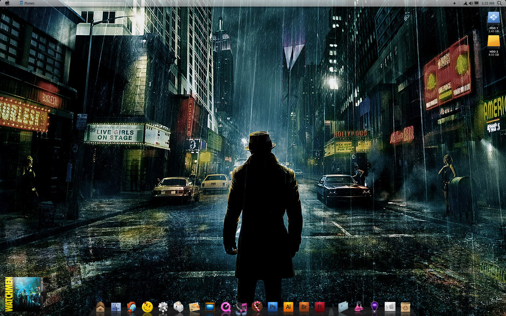
Task: Open Mail stamp icon in the dock
Action: (194, 307)
